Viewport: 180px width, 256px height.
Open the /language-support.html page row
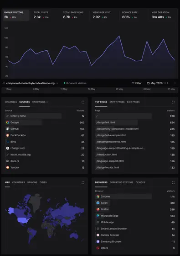135,161
